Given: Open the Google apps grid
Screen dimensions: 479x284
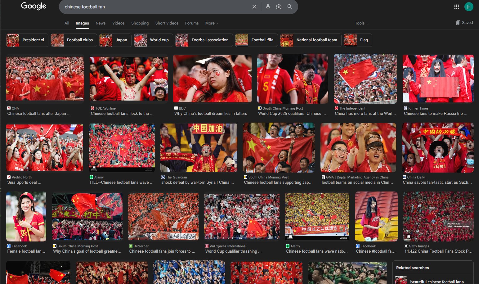Looking at the screenshot, I should point(456,7).
